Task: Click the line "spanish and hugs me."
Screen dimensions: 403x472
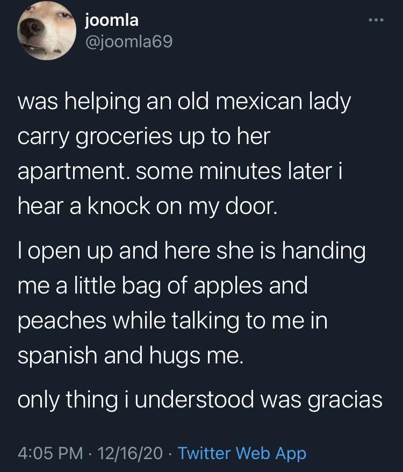Action: point(130,355)
